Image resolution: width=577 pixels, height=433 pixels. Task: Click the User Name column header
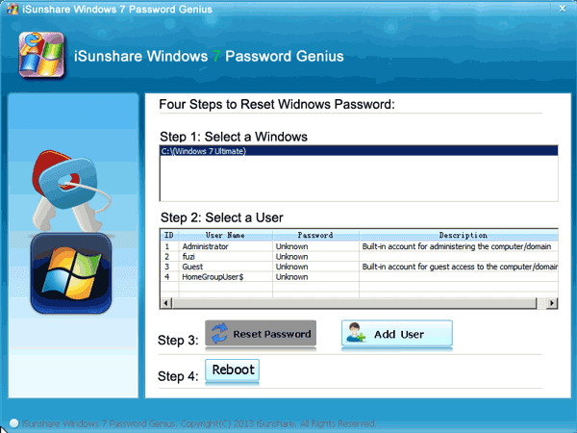(226, 235)
